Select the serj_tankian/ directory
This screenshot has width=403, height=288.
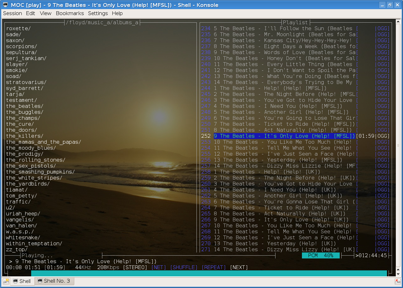tap(26, 58)
